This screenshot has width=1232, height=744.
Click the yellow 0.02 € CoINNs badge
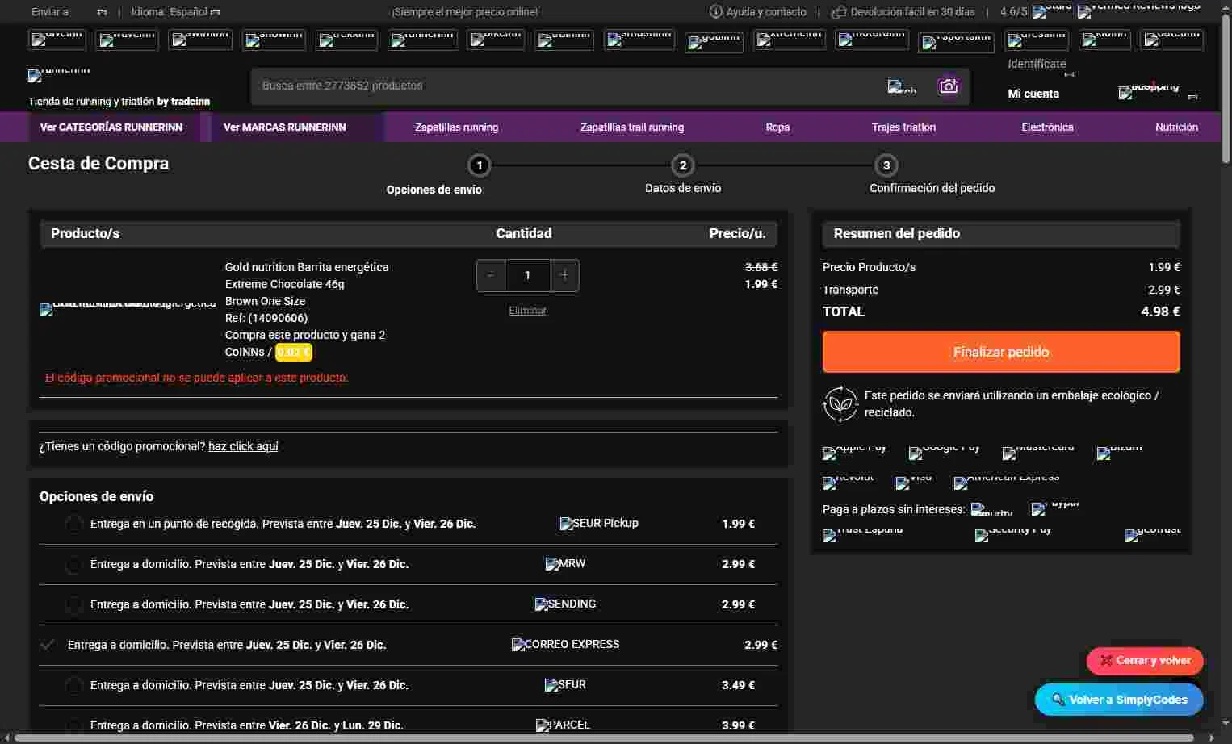click(293, 353)
